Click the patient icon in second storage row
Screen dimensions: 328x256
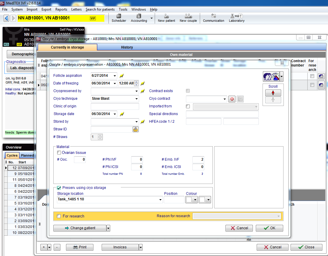321,85
